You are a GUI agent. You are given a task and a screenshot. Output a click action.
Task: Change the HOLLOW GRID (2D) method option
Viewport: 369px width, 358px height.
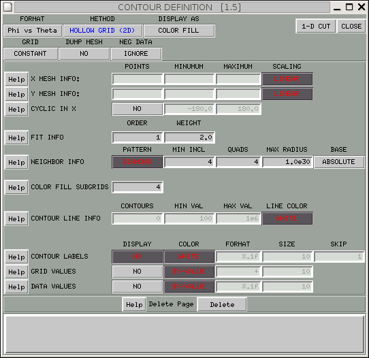point(103,31)
